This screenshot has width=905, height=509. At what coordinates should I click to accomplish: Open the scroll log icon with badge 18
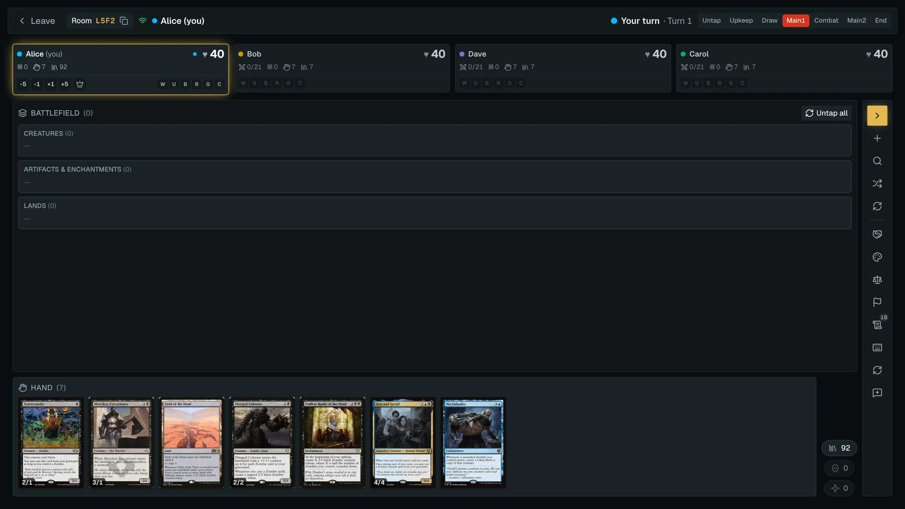[x=877, y=325]
